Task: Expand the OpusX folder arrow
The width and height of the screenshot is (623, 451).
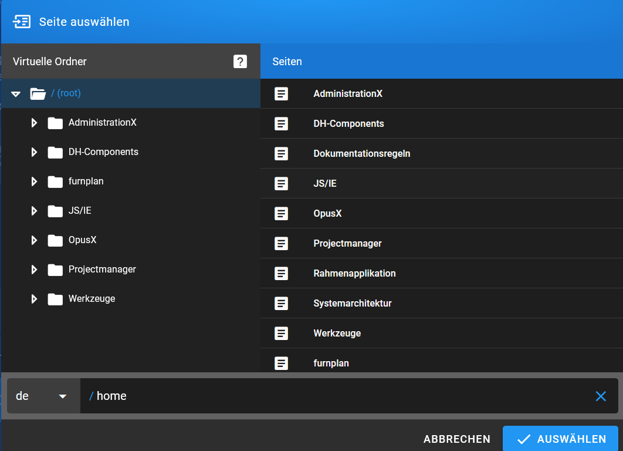Action: pyautogui.click(x=34, y=240)
